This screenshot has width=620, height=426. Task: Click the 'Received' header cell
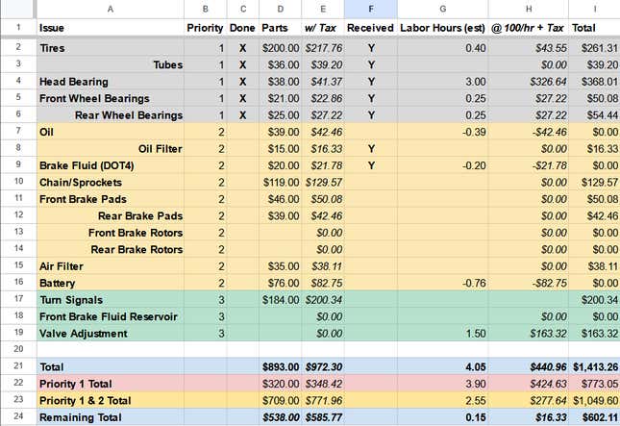pyautogui.click(x=370, y=29)
